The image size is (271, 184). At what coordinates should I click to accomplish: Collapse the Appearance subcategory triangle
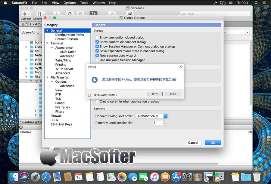tap(52, 48)
